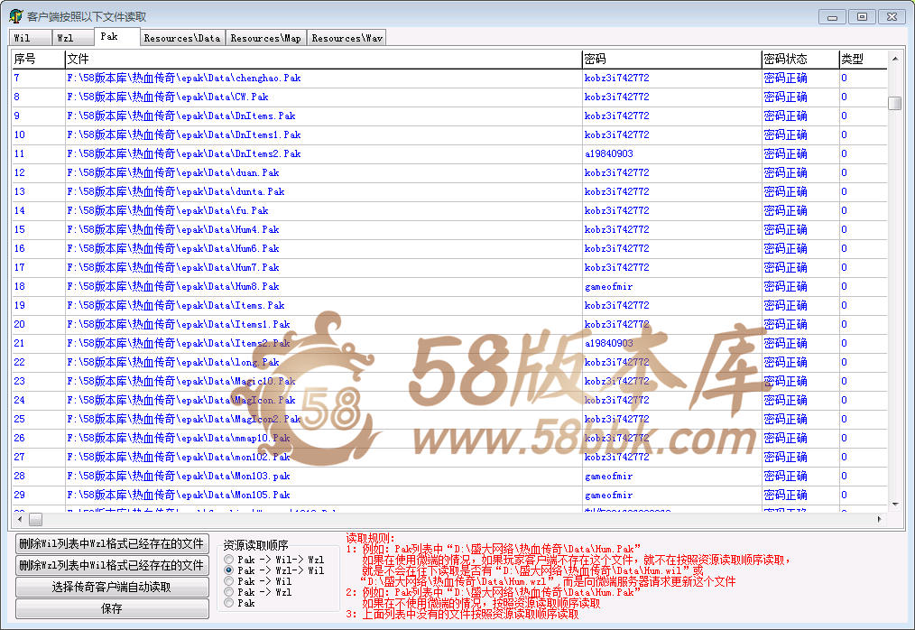Sort by 密码状态 column header
Viewport: 915px width, 630px height.
(800, 59)
